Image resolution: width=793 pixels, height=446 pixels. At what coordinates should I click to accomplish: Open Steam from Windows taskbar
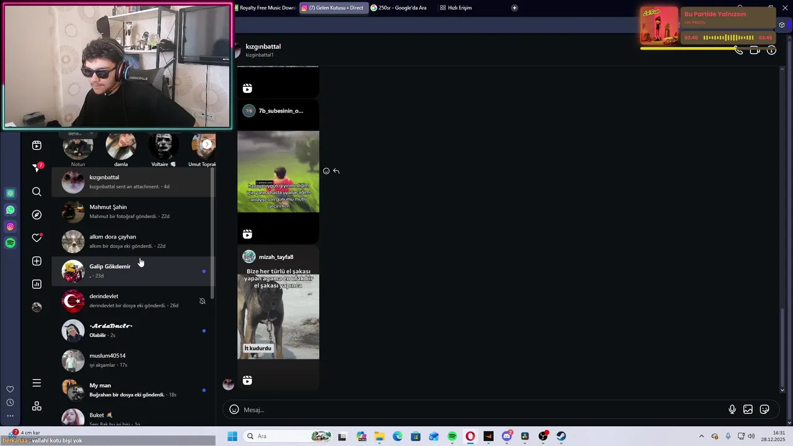[x=561, y=436]
